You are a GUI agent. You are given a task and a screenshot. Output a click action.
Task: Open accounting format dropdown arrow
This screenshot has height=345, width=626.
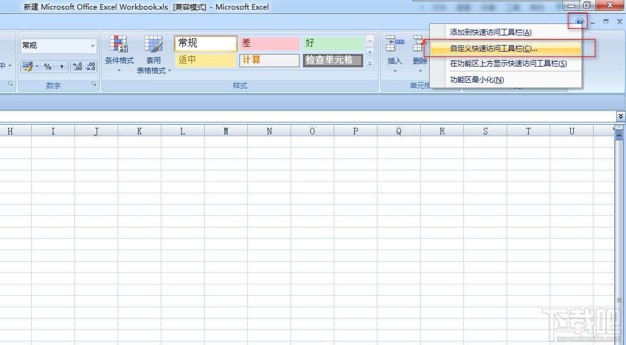(37, 66)
